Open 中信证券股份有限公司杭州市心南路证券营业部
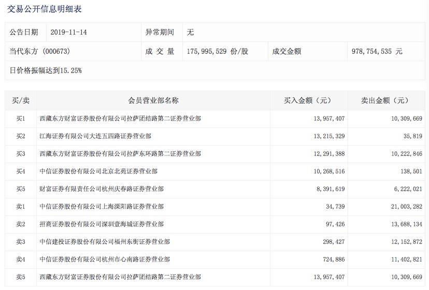 pyautogui.click(x=105, y=259)
